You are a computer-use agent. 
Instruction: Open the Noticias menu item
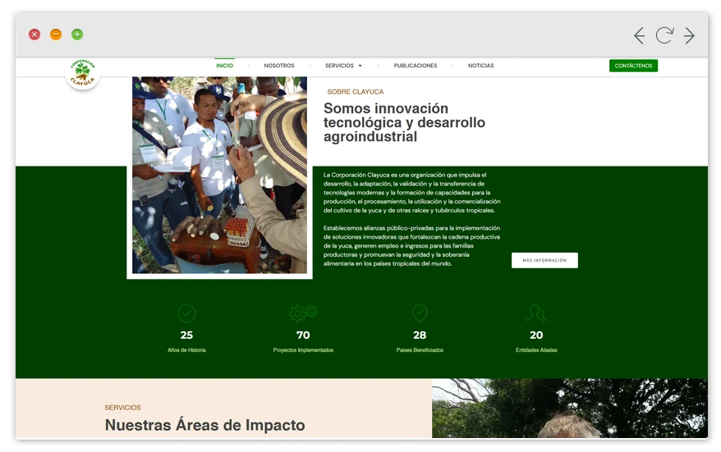[x=481, y=66]
